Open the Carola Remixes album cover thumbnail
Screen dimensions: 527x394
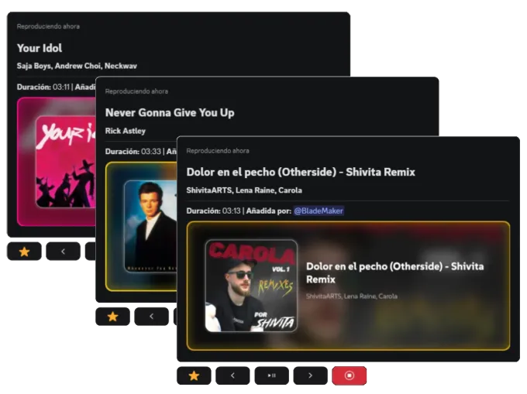[251, 286]
